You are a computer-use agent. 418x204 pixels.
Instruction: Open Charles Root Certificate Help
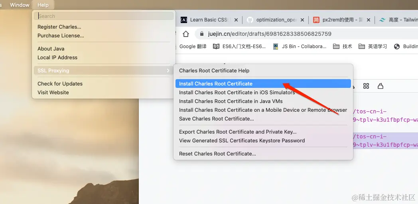[214, 71]
